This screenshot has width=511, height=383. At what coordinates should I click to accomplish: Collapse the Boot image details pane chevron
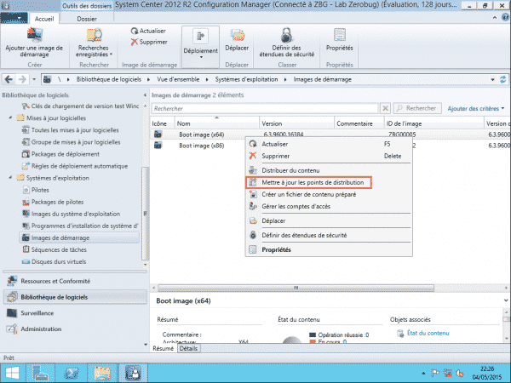(x=505, y=300)
